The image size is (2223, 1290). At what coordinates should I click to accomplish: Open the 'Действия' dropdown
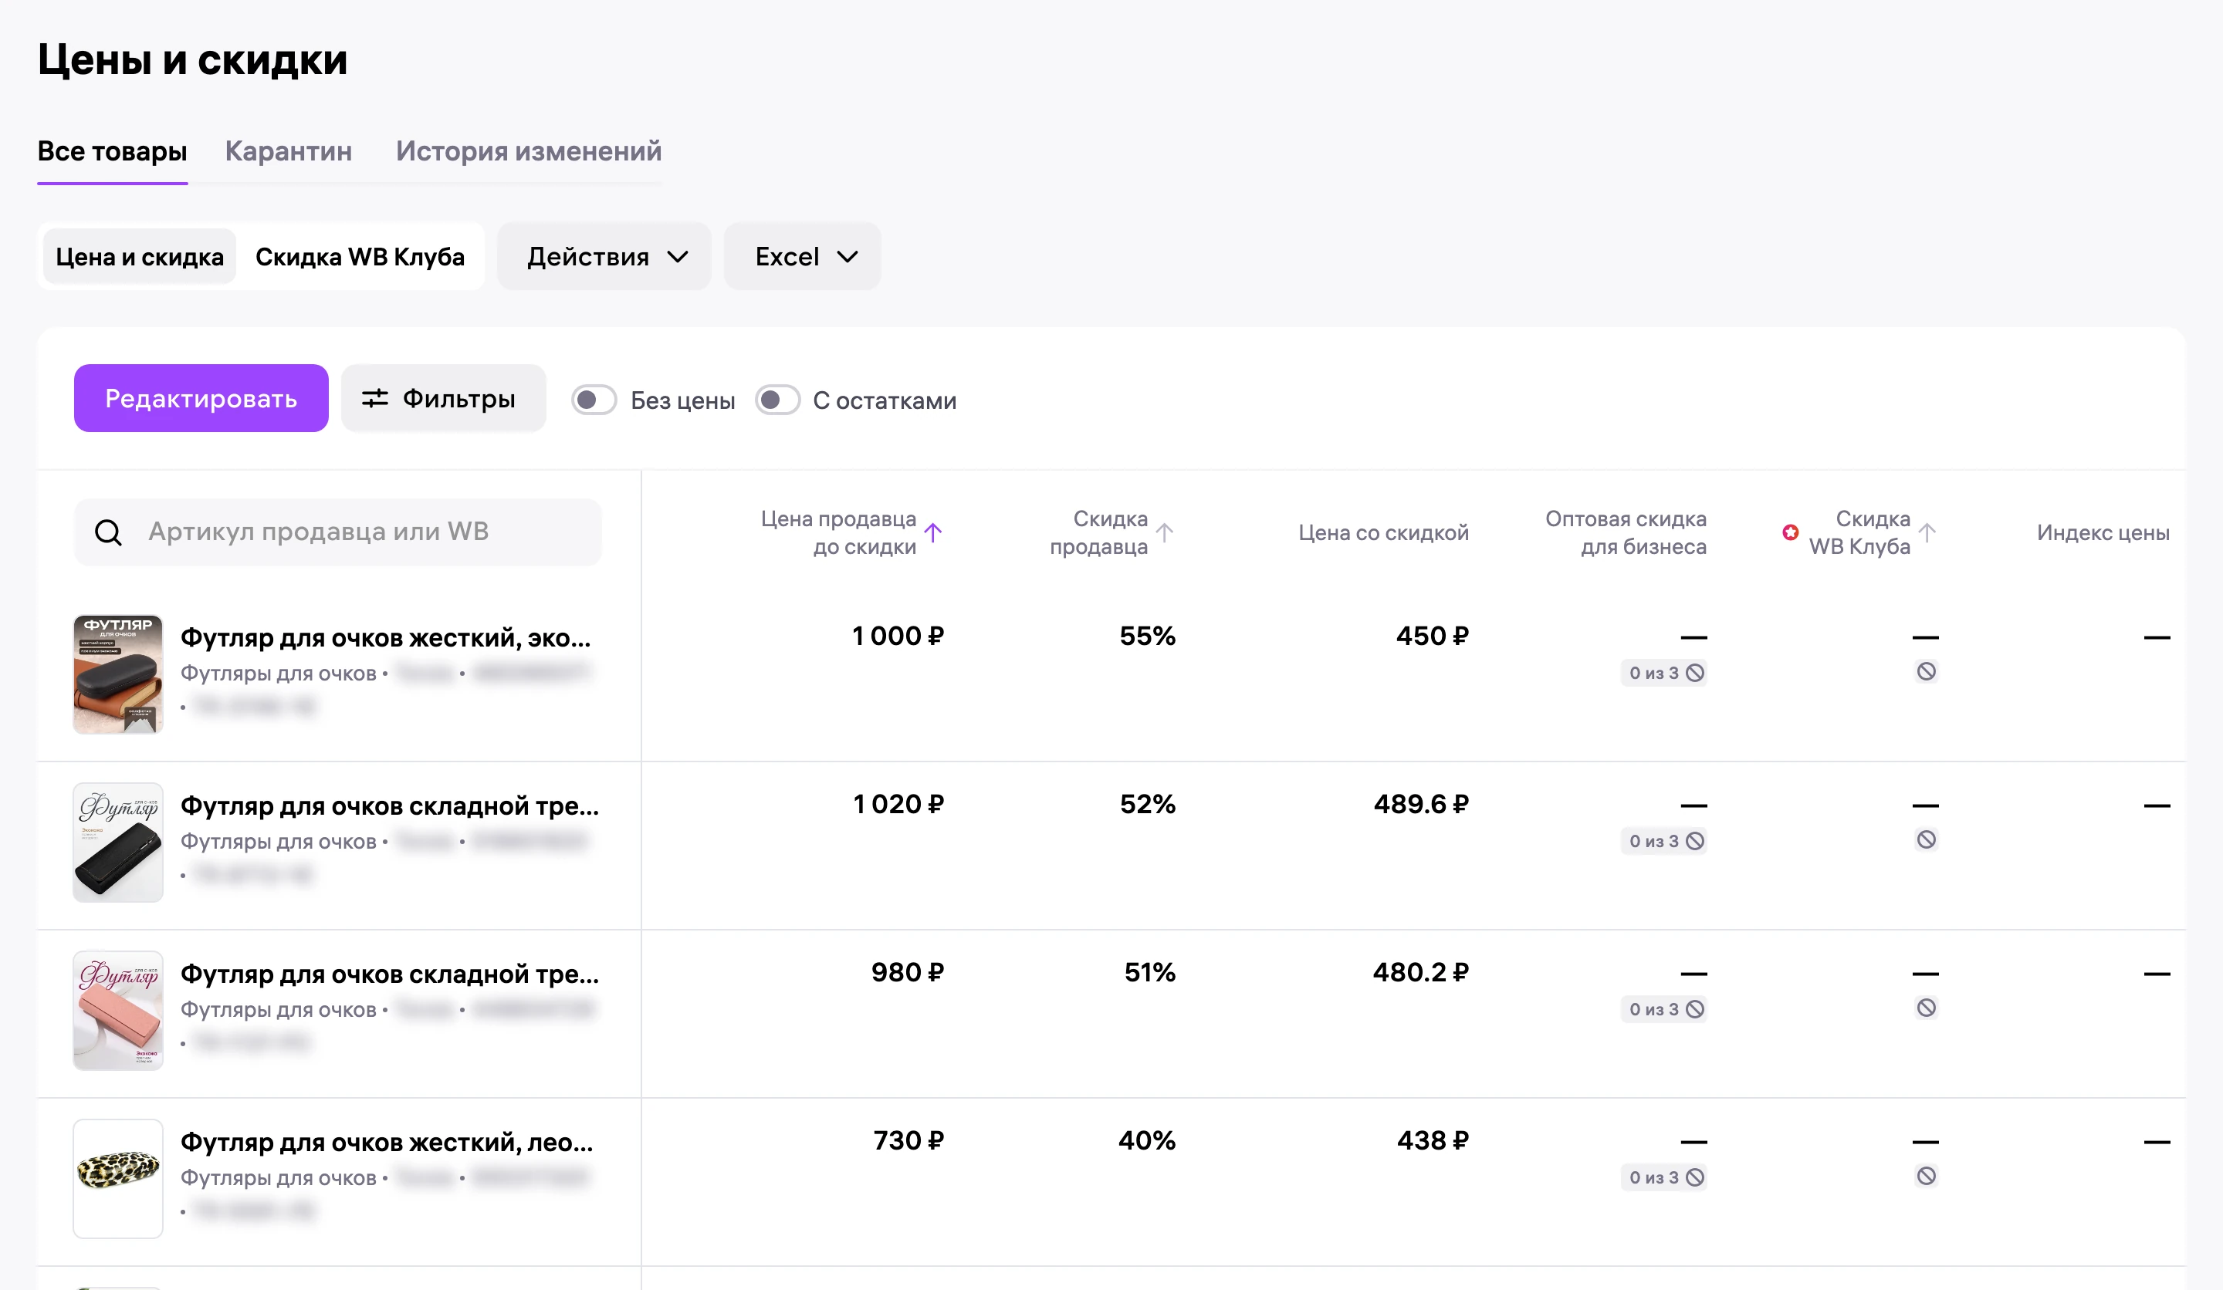pyautogui.click(x=604, y=257)
